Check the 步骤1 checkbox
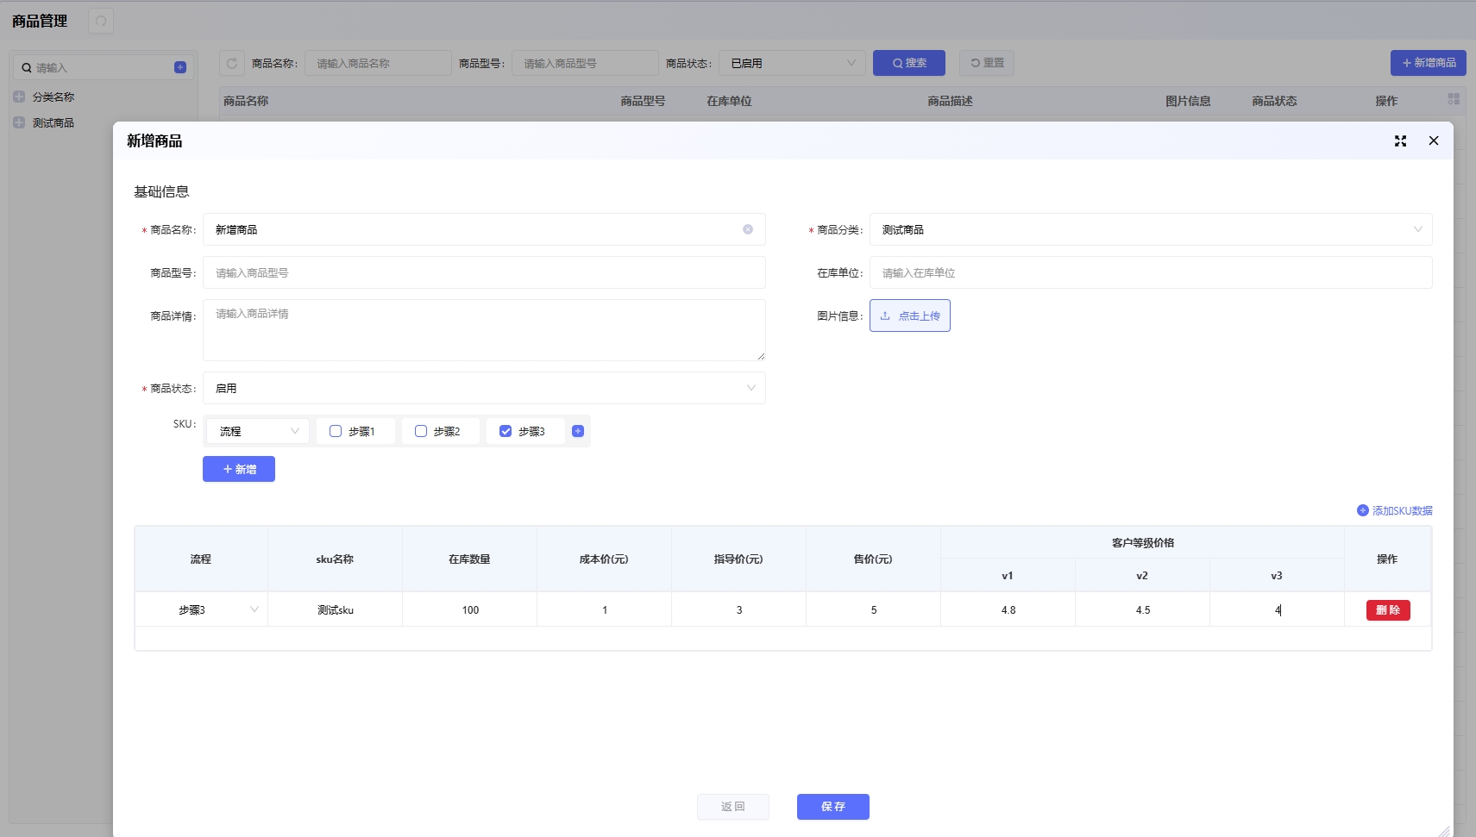This screenshot has height=837, width=1476. point(336,431)
